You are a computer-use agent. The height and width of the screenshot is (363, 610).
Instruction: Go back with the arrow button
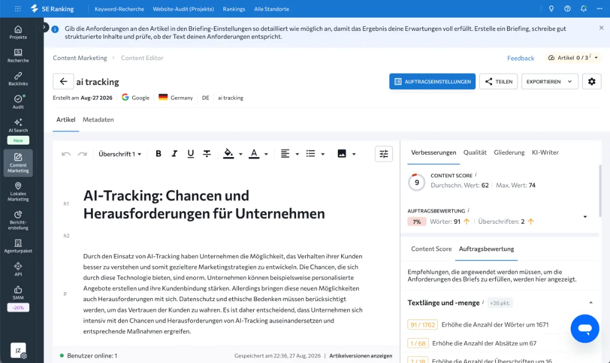click(x=63, y=82)
